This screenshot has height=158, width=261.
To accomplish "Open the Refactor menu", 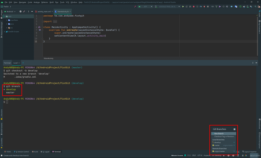I will [45, 2].
